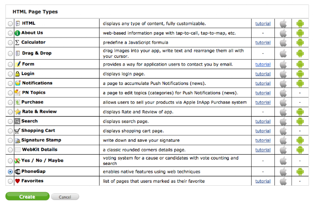Open the Favorites tutorial link
Screen dimensions: 317x207
click(263, 181)
